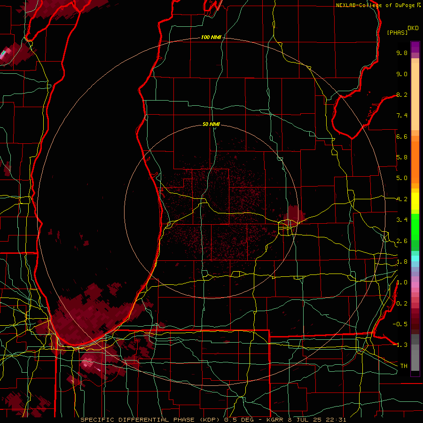Pick the yellow color bar segment
This screenshot has width=423, height=423.
[x=415, y=201]
